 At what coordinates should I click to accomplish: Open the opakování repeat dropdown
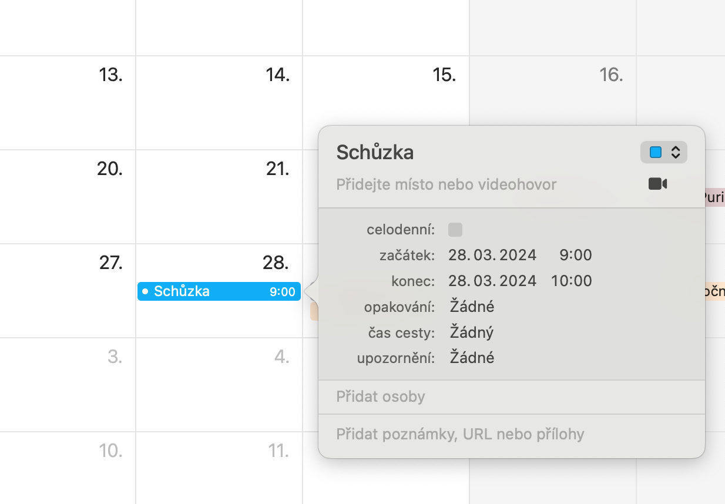(472, 307)
